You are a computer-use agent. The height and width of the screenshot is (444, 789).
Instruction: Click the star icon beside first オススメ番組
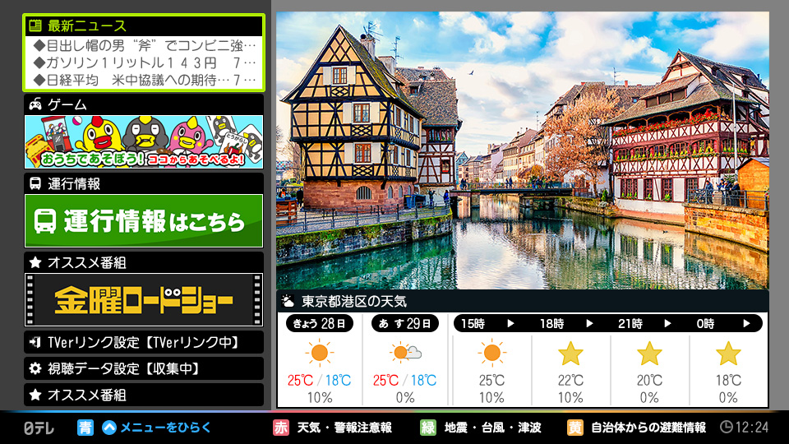point(35,262)
